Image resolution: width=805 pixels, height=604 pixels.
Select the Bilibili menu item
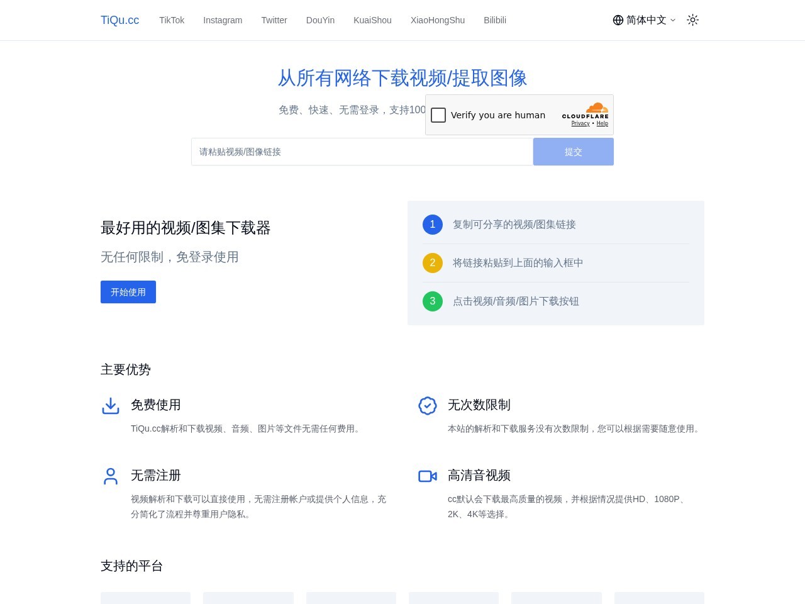(495, 20)
